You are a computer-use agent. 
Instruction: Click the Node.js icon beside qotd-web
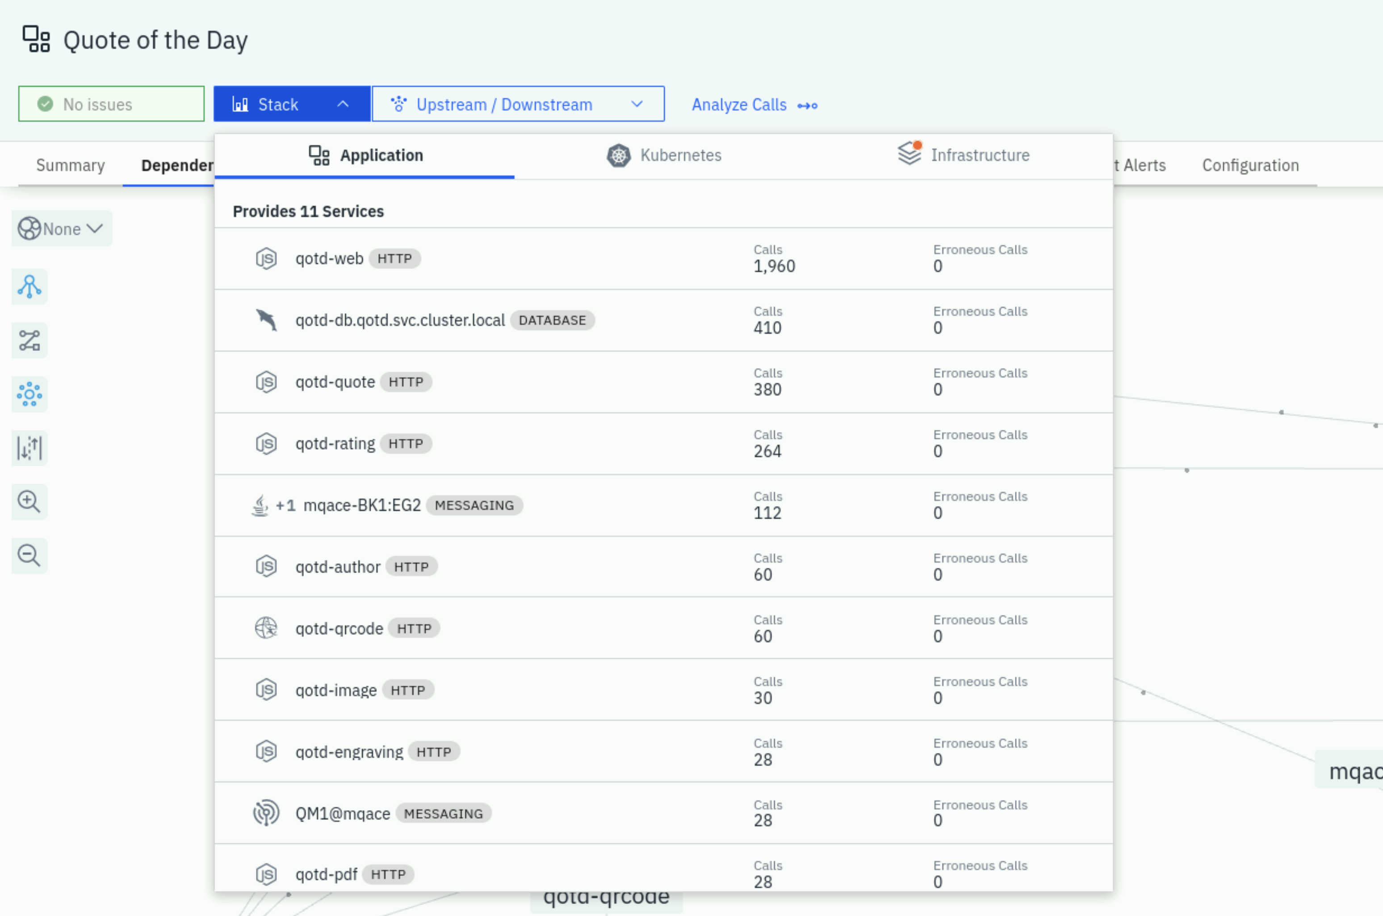pos(266,258)
